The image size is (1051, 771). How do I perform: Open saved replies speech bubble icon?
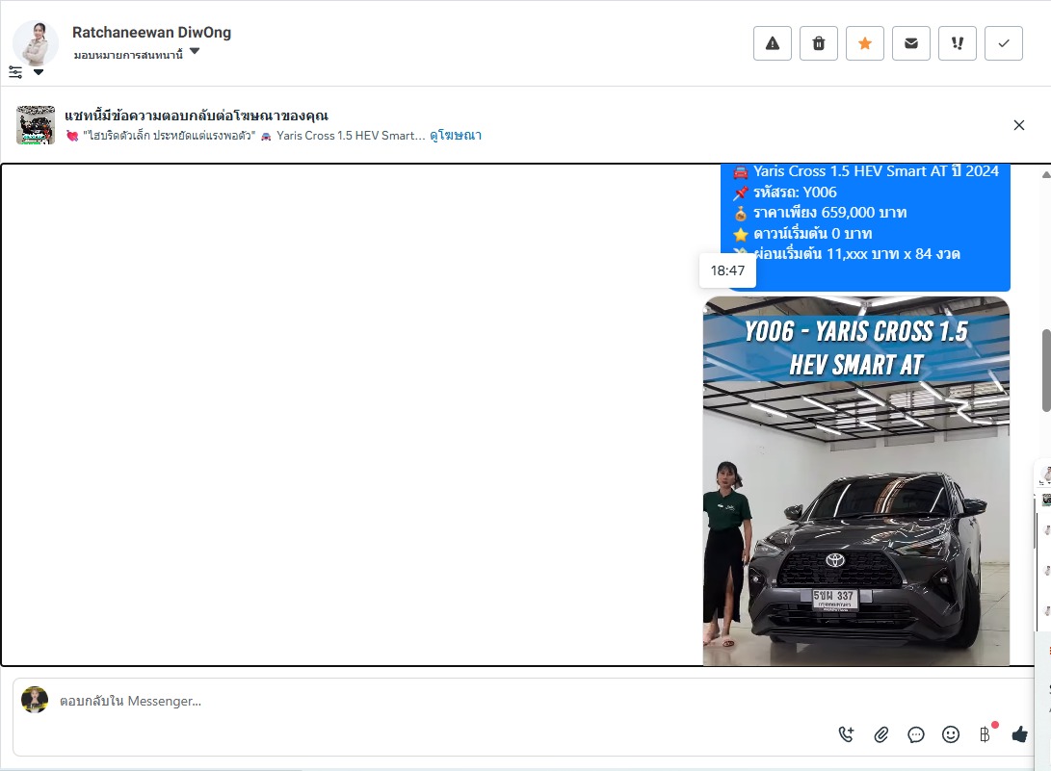(915, 734)
